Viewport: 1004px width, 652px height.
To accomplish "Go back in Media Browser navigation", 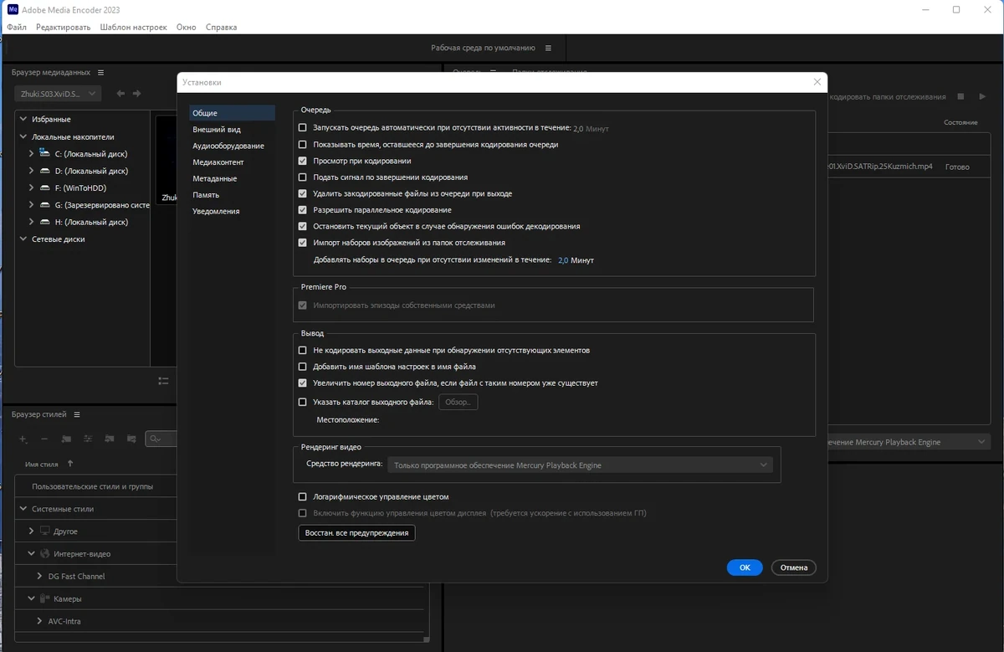I will click(120, 94).
